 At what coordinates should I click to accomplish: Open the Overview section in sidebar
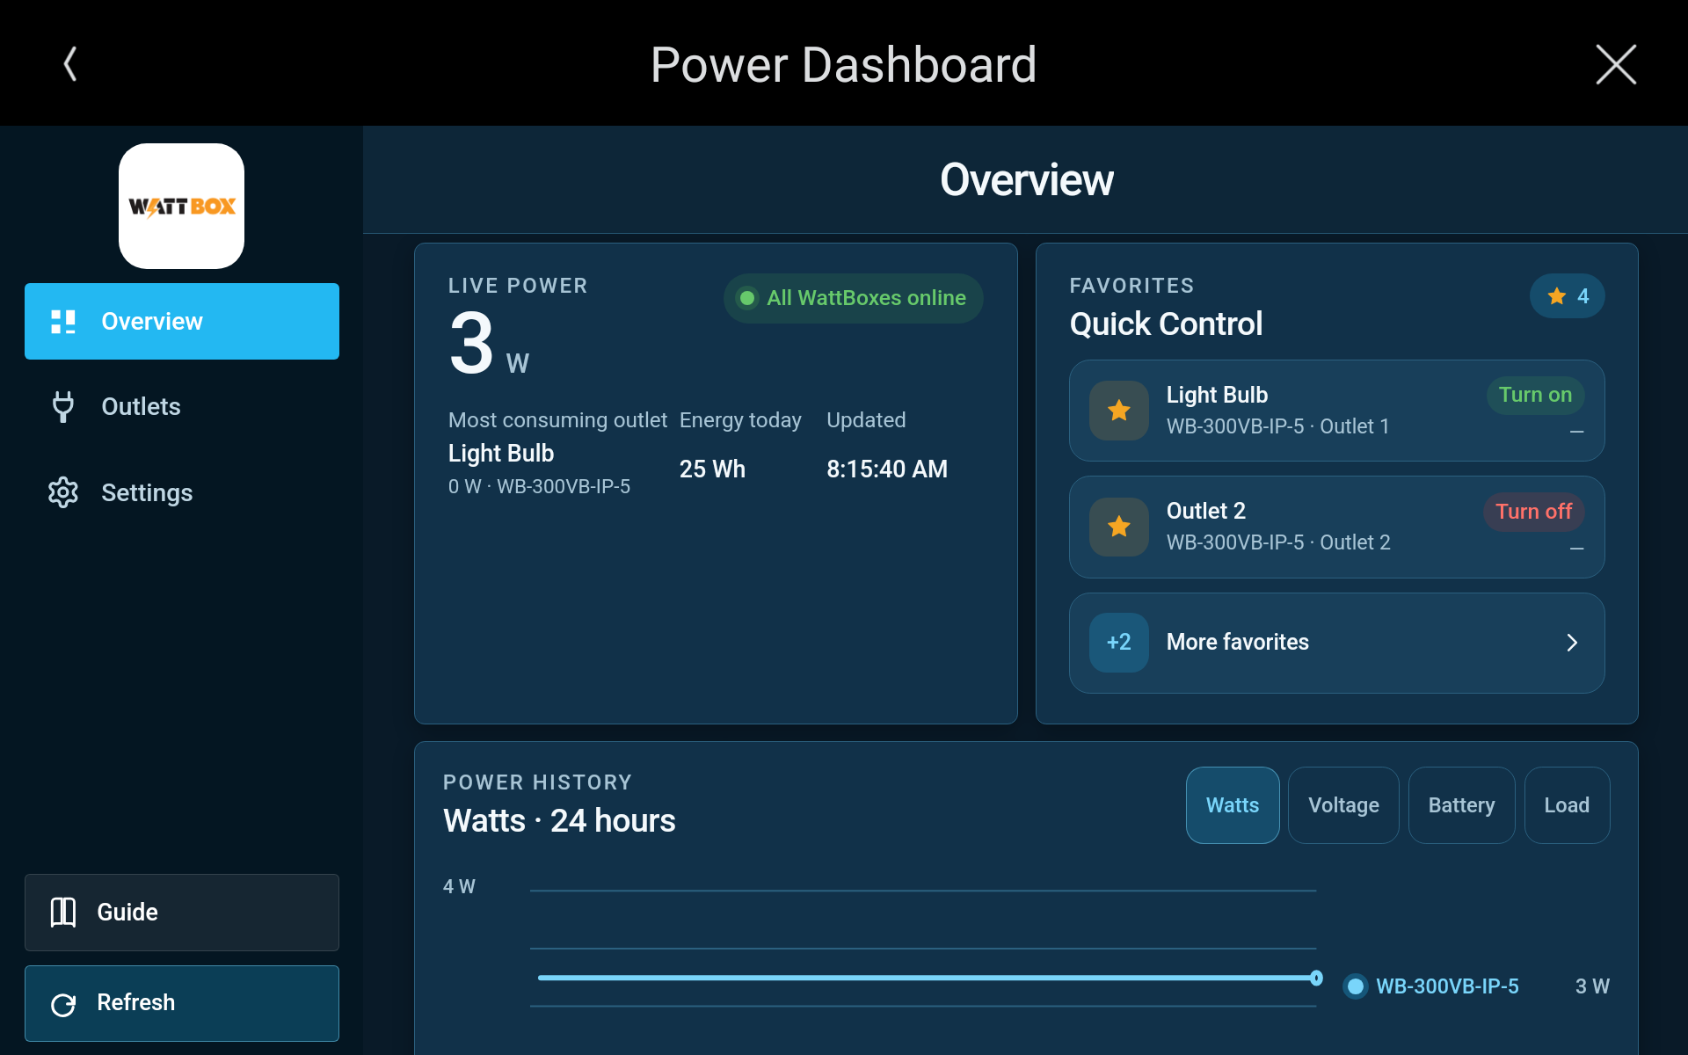click(182, 321)
